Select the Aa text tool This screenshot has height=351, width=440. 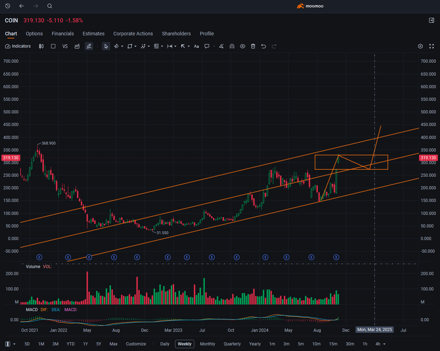coord(196,46)
